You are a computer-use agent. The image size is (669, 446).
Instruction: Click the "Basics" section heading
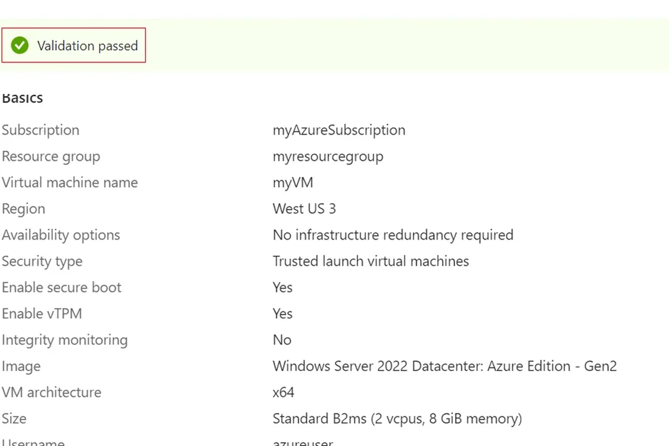[x=22, y=98]
